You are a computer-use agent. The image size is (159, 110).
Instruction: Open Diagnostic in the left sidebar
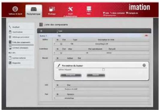point(21,63)
